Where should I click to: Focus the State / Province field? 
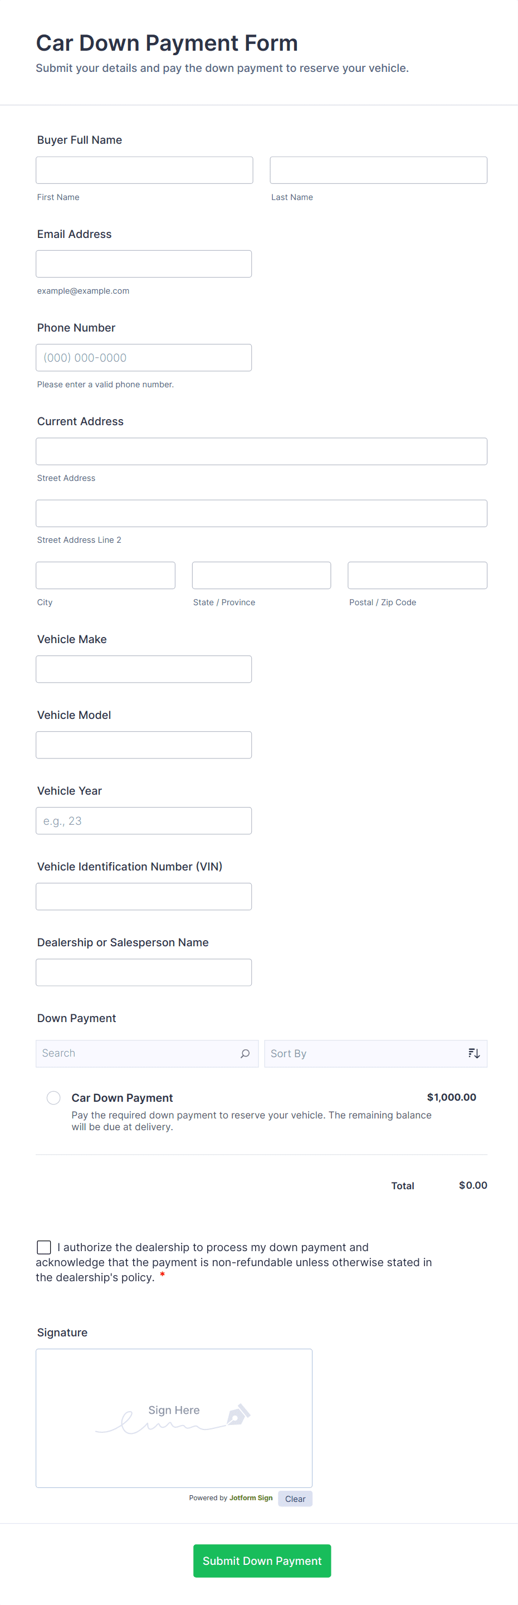pyautogui.click(x=261, y=576)
